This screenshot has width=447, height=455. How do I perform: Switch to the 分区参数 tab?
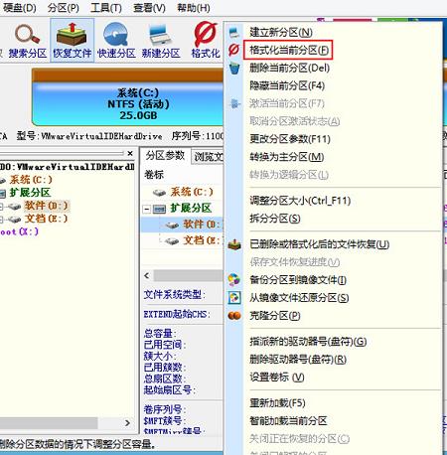(165, 156)
